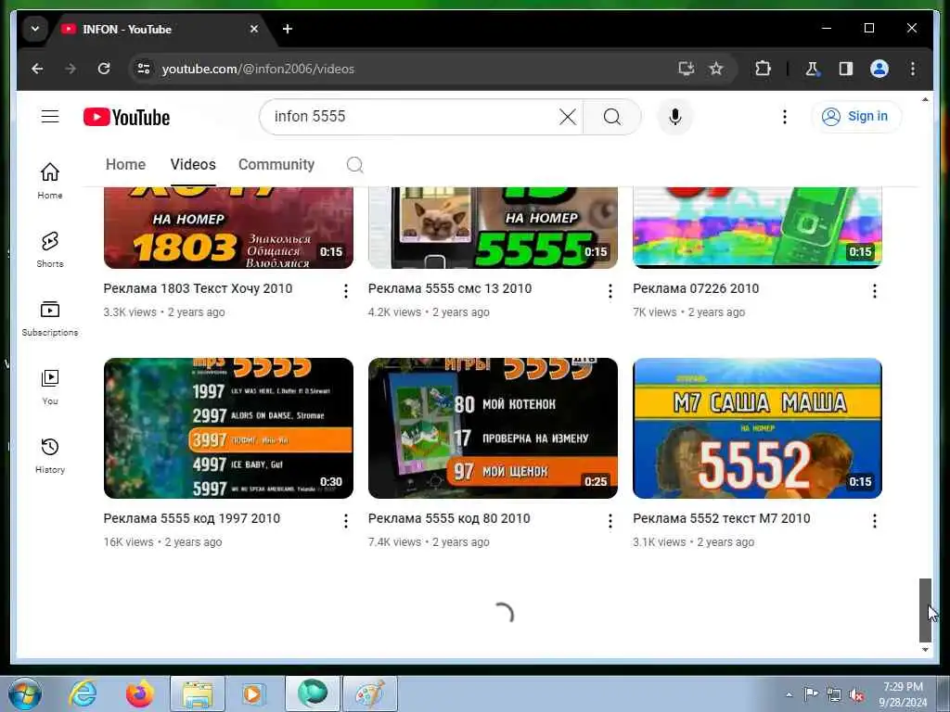Open YouTube settings three-dot menu
This screenshot has width=950, height=712.
click(785, 116)
